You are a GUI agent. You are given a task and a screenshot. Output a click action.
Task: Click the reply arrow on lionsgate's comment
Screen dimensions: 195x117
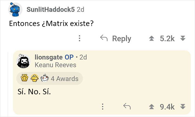click(127, 106)
